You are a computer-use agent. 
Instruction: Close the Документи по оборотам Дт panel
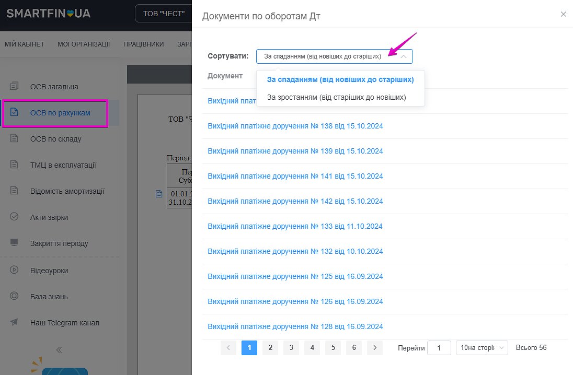[x=563, y=14]
